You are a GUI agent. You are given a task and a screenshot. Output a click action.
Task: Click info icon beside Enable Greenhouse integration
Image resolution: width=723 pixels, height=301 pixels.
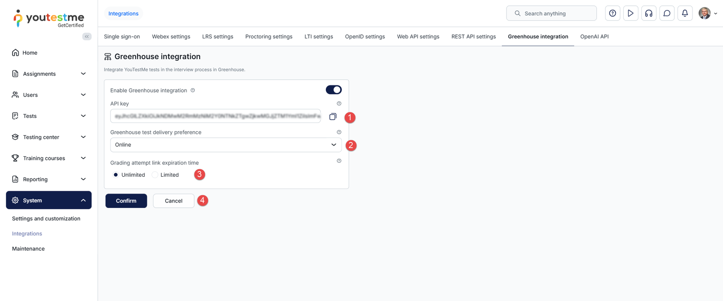[x=192, y=90]
